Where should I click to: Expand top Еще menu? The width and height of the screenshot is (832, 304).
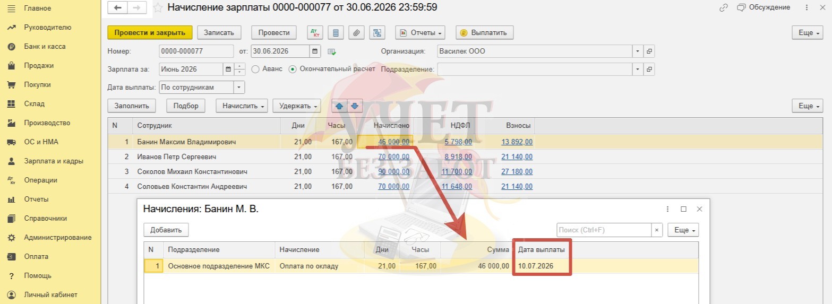pos(807,32)
